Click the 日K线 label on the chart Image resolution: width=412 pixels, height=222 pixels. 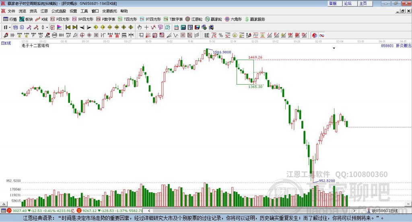point(6,43)
